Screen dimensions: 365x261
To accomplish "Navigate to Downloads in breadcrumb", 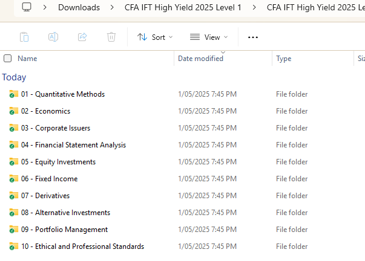I will [80, 7].
